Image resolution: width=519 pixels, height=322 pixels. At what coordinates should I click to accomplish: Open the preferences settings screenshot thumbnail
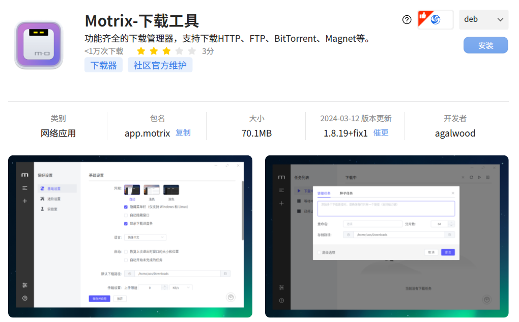click(130, 236)
